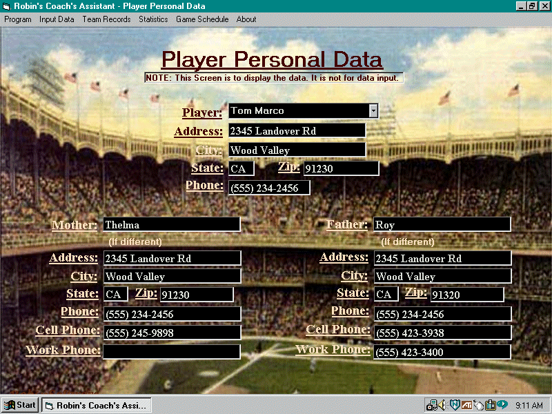Viewport: 552px width, 414px height.
Task: Click the Player Personal Data heading
Action: point(272,59)
